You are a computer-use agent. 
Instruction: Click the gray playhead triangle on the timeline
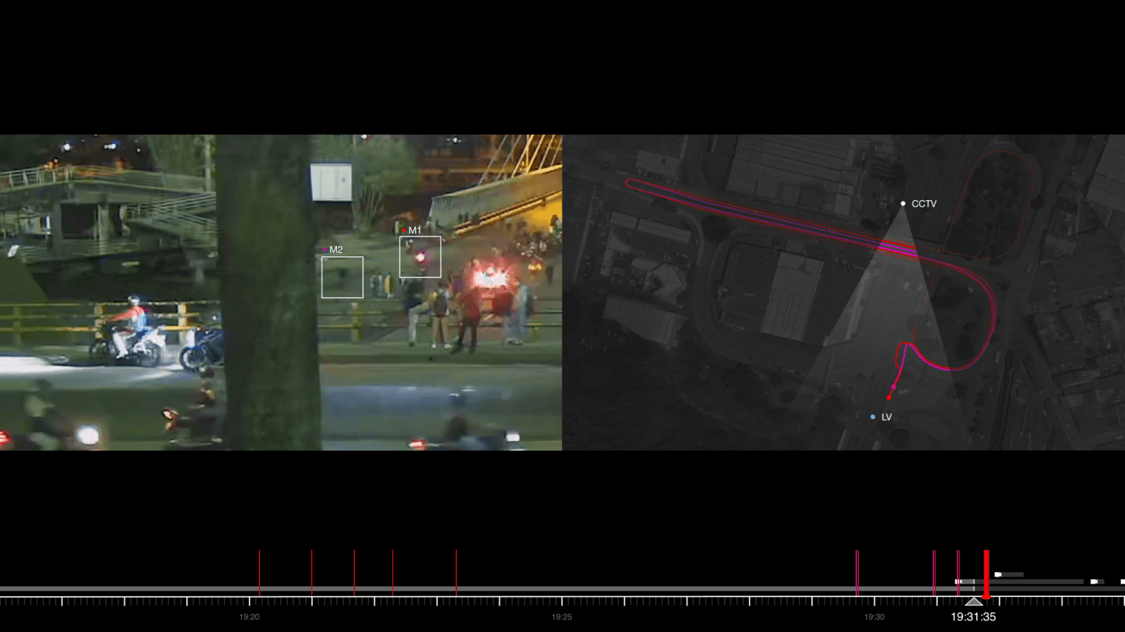click(x=973, y=602)
